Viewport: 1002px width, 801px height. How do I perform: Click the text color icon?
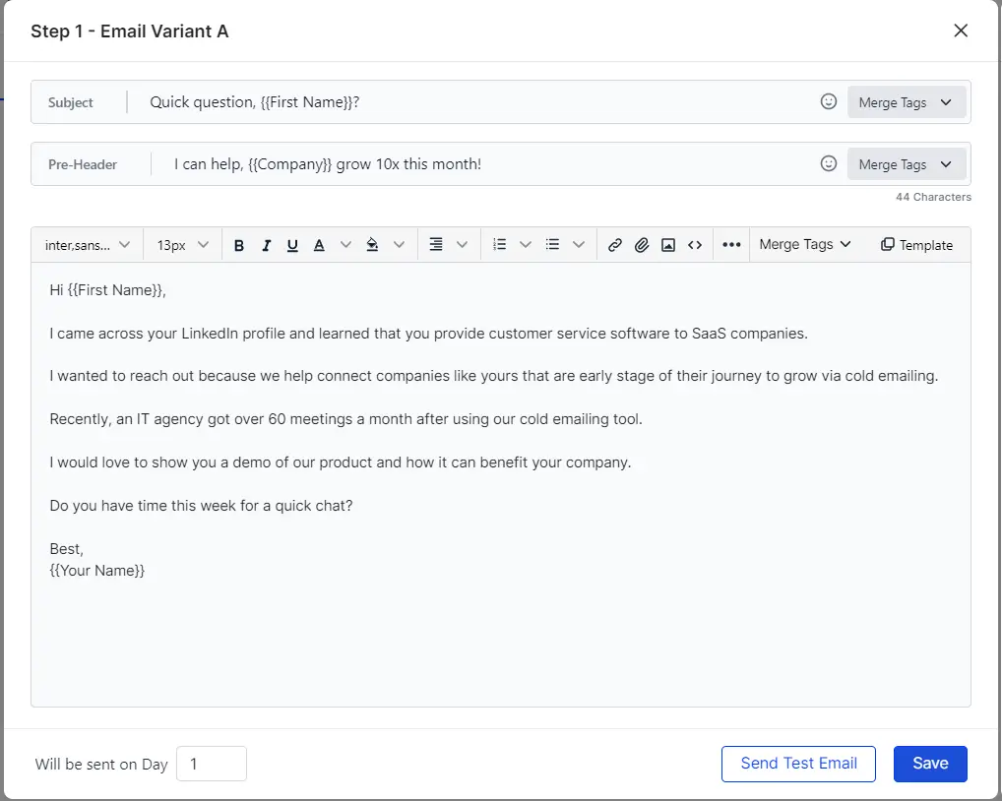point(319,246)
